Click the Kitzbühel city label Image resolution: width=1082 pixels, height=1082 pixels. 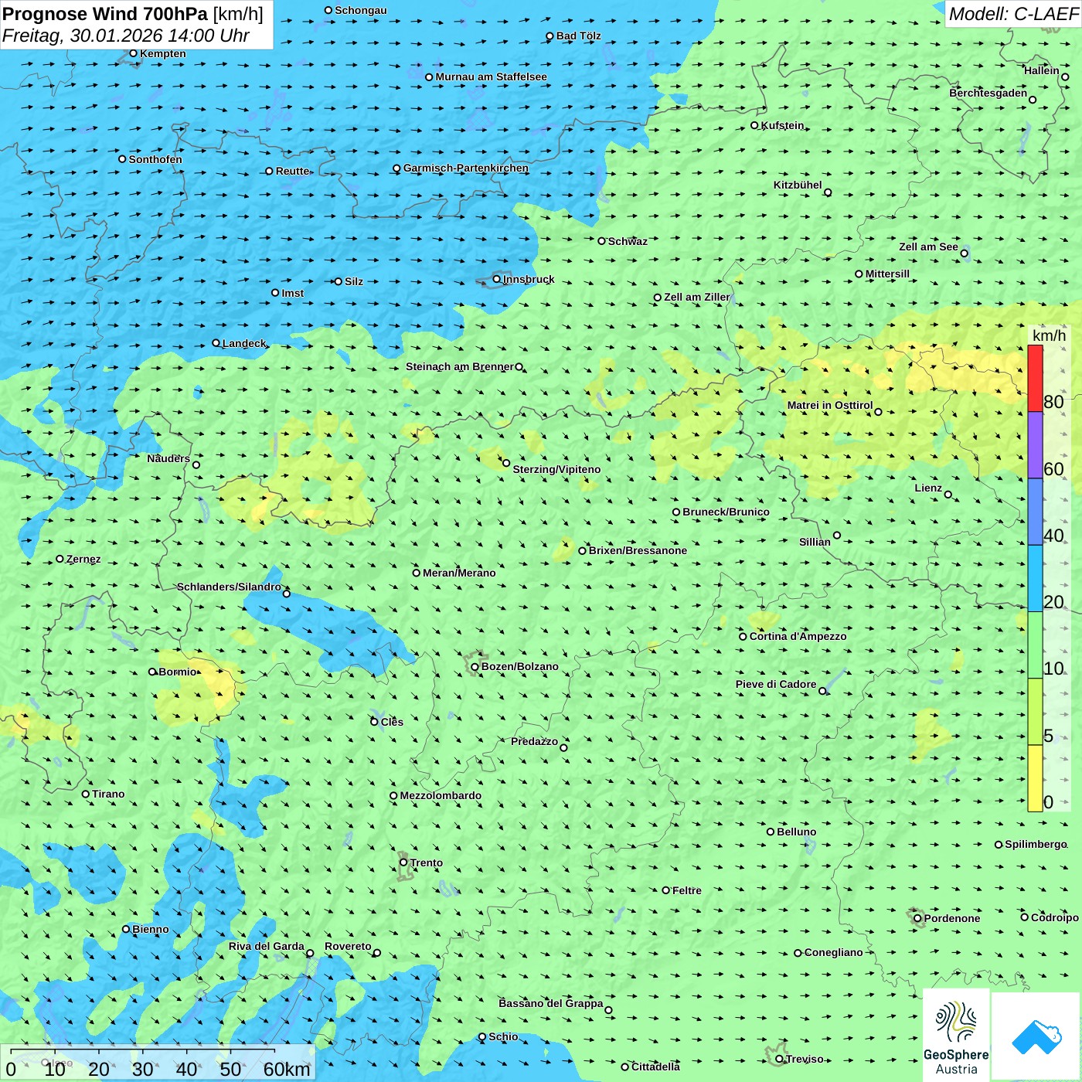798,185
